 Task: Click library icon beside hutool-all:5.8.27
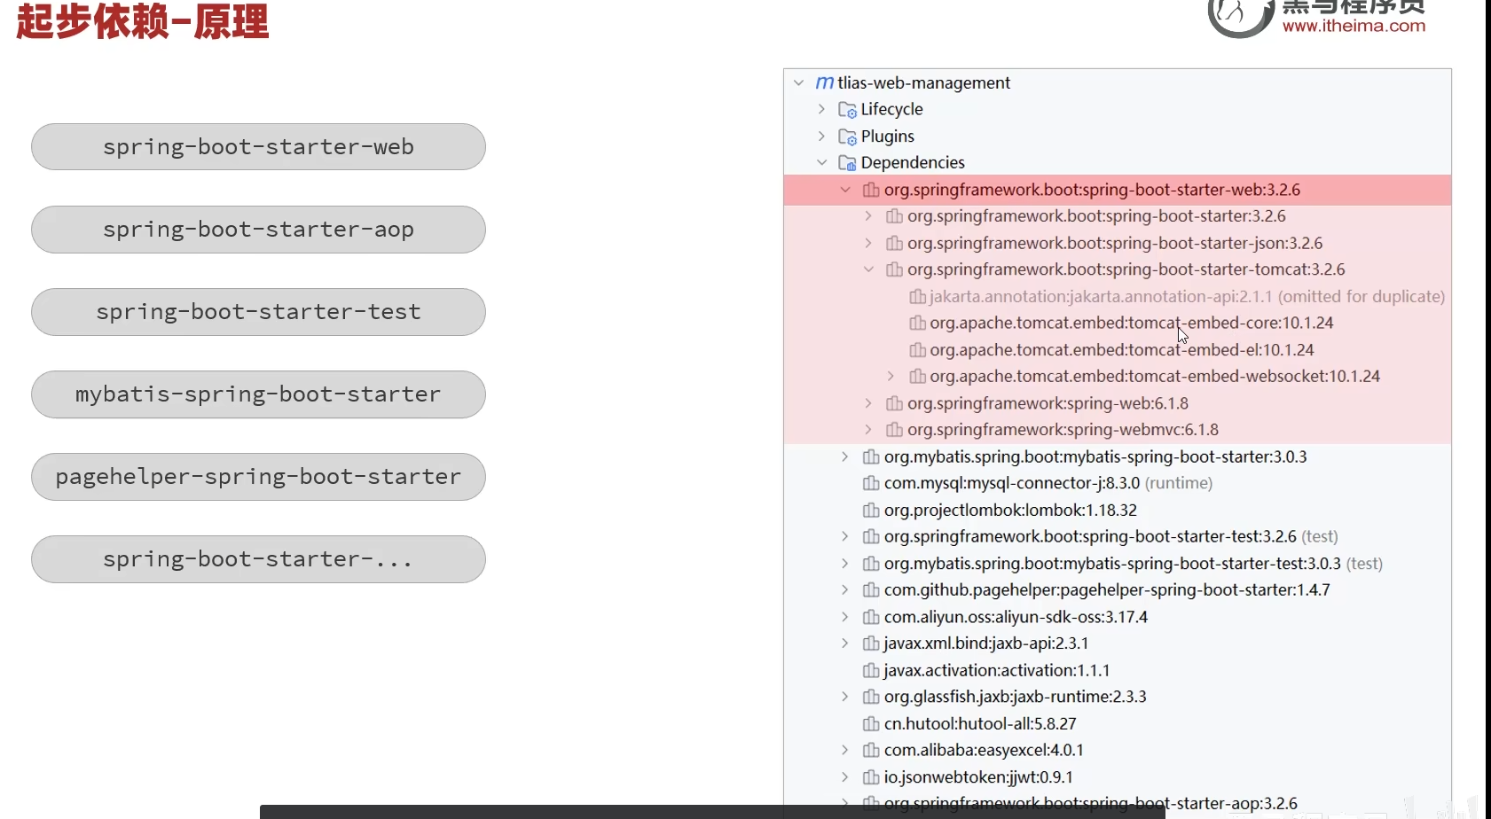871,724
